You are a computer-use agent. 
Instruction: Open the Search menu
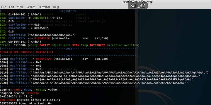click(x=31, y=7)
